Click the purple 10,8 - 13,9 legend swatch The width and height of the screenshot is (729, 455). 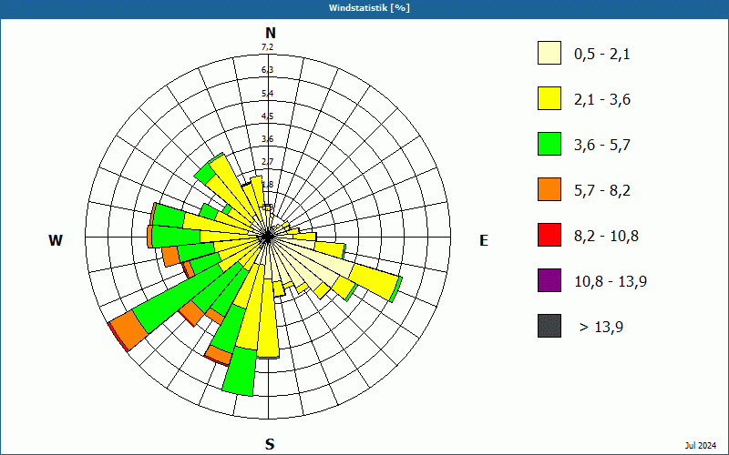coord(549,280)
